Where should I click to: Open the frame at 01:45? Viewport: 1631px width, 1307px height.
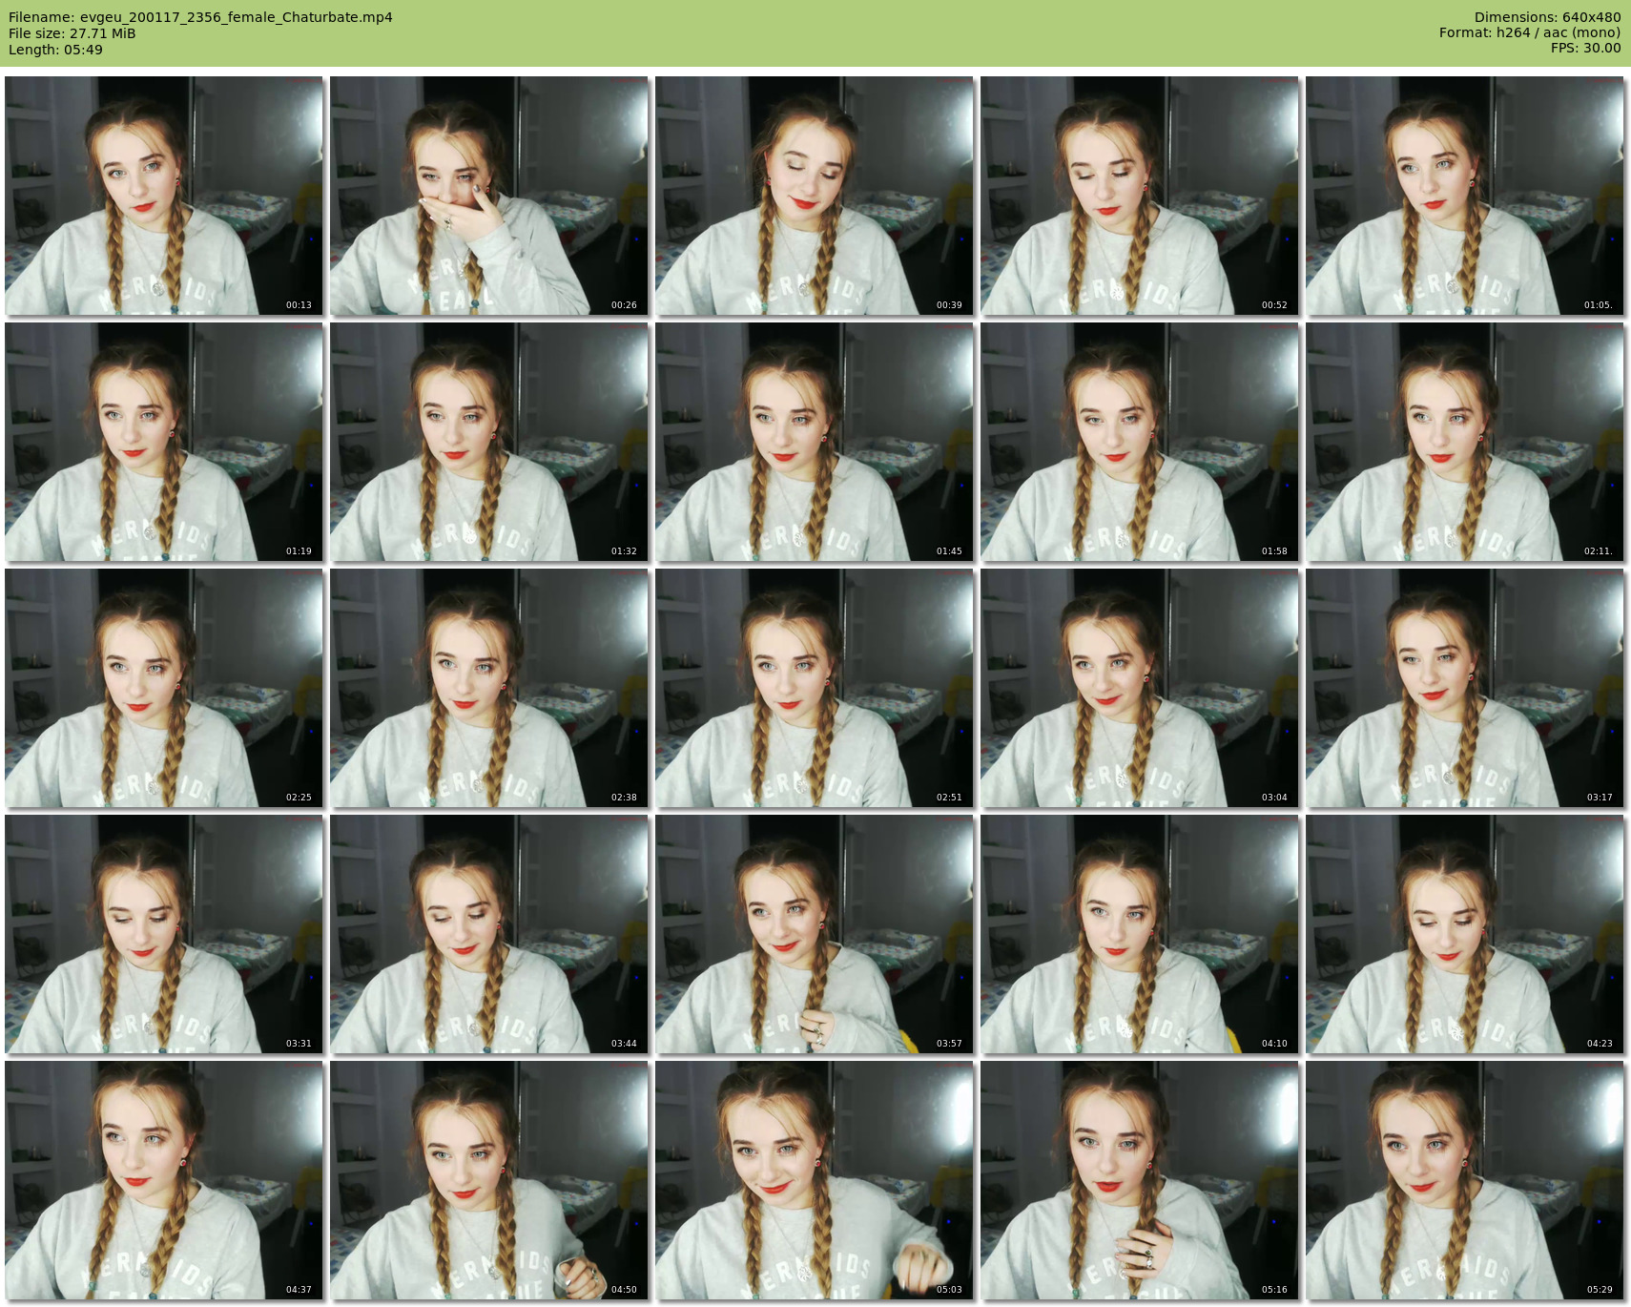tap(815, 442)
